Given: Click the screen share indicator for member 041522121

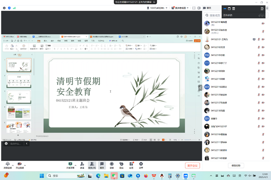Looking at the screenshot, I should (x=254, y=40).
